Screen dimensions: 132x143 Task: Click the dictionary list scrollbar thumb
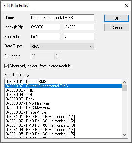pyautogui.click(x=124, y=88)
